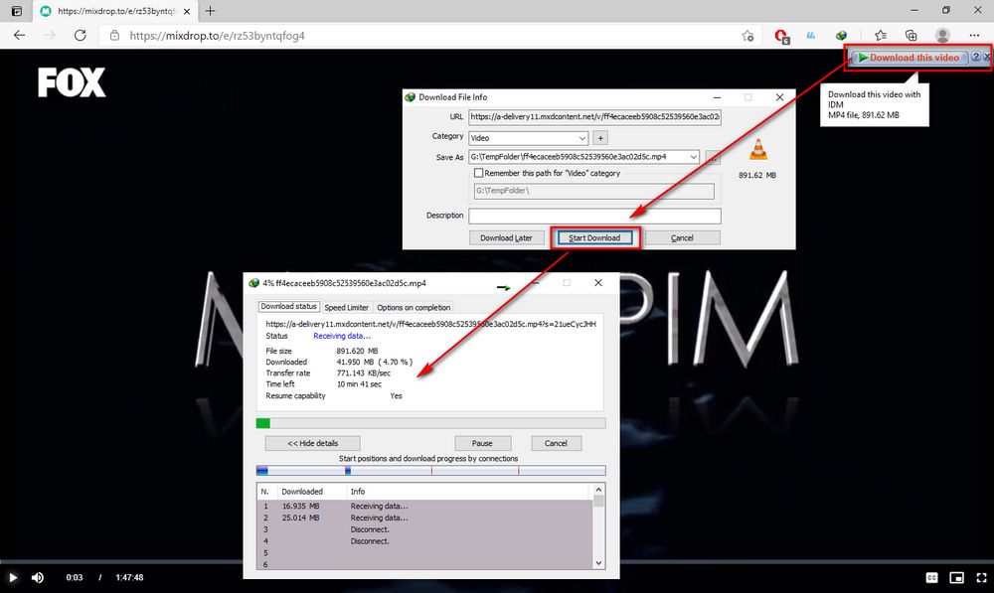Screen dimensions: 994x593
Task: Click the connections progress segment bar
Action: click(x=431, y=470)
